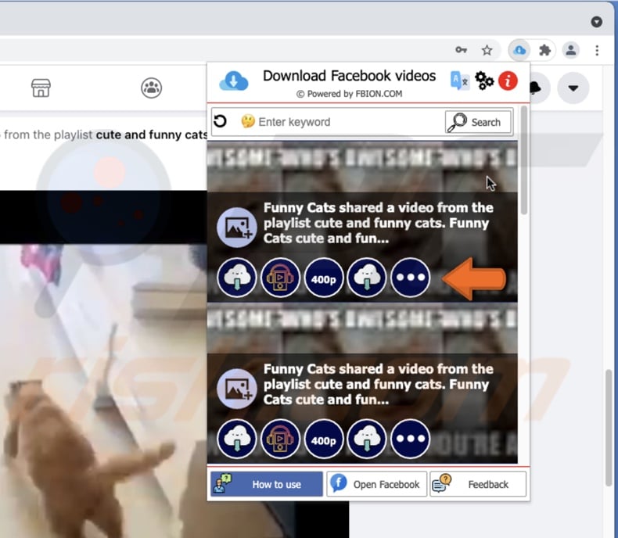Click the Chrome tab search down arrow
This screenshot has height=538, width=618.
click(x=597, y=22)
